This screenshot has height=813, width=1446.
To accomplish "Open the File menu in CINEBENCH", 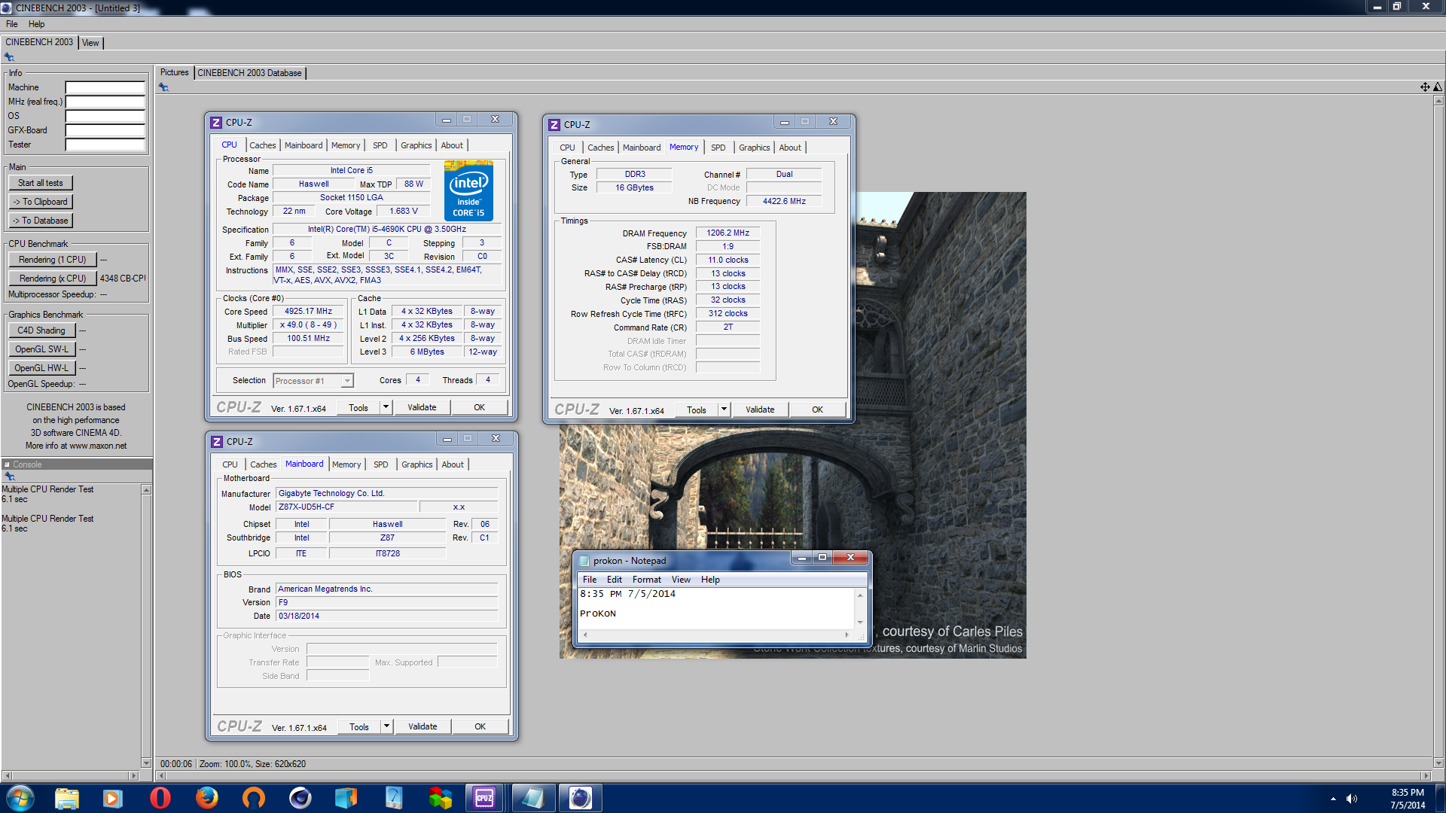I will pos(12,24).
